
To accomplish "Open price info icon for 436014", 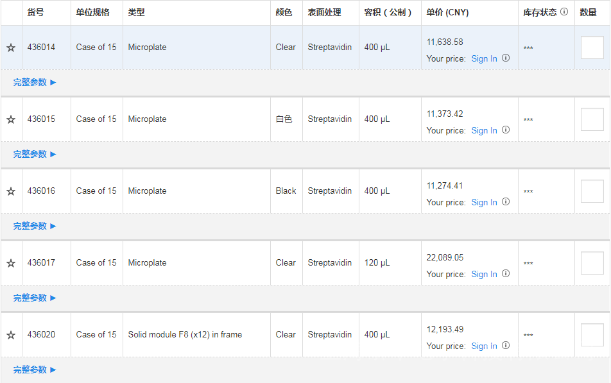I will (506, 58).
